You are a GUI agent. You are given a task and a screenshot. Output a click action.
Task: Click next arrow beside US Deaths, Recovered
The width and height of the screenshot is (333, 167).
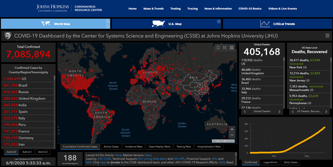coord(327,112)
